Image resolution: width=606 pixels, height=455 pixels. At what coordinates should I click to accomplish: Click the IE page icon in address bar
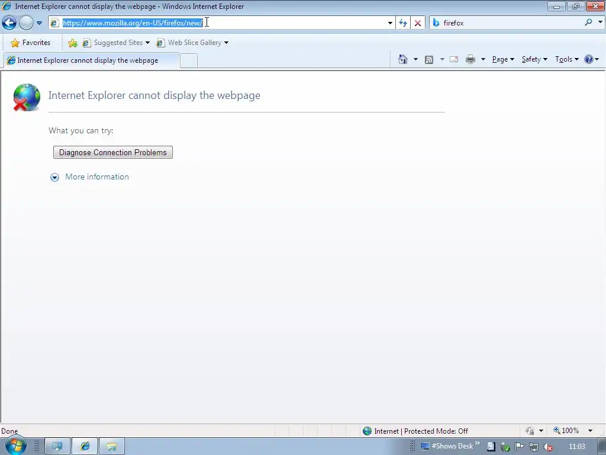click(54, 23)
